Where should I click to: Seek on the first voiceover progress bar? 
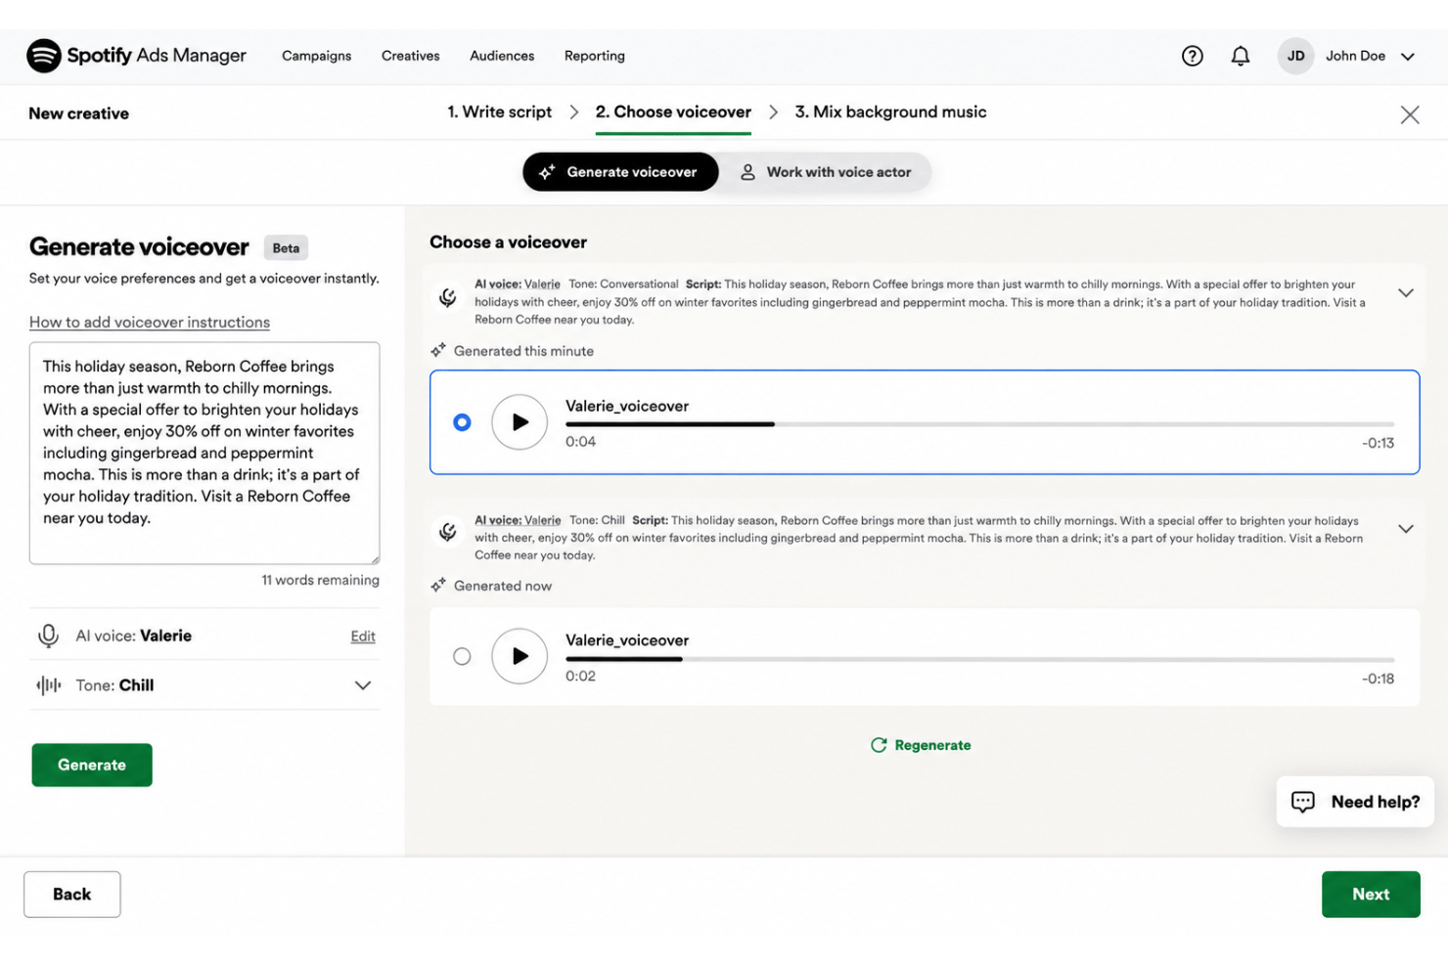979,424
